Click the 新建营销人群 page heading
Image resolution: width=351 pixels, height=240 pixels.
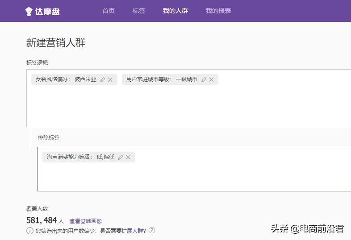[x=56, y=42]
